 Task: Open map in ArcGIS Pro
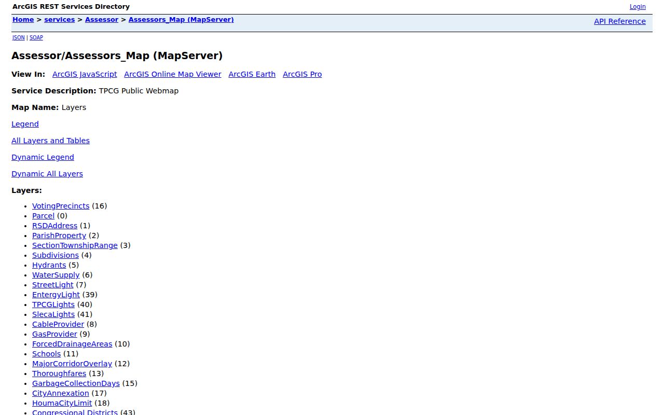pos(302,74)
